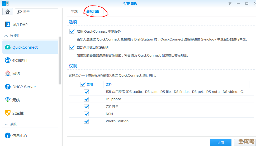Collapse the 系统 section chevron
The image size is (256, 146).
(6, 124)
